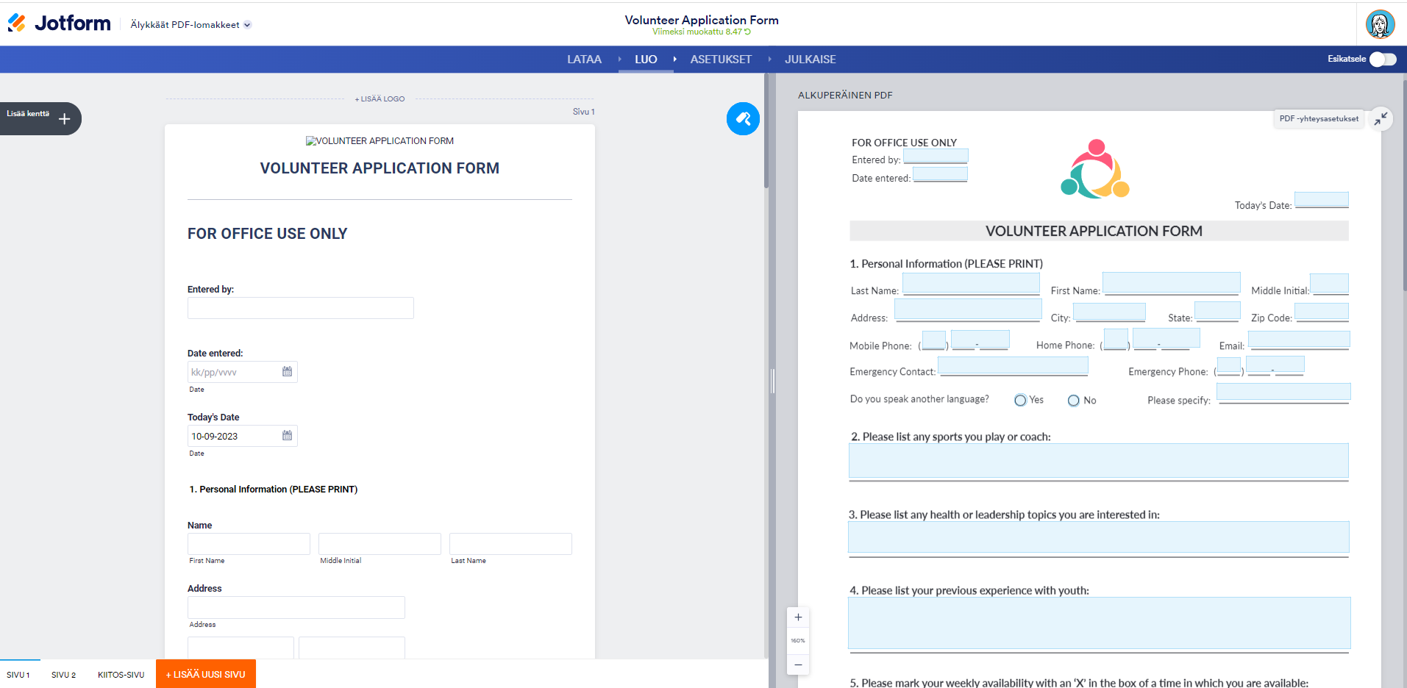Click the + LISÄÄ UUSI SIVU button
The width and height of the screenshot is (1407, 688).
pos(206,674)
